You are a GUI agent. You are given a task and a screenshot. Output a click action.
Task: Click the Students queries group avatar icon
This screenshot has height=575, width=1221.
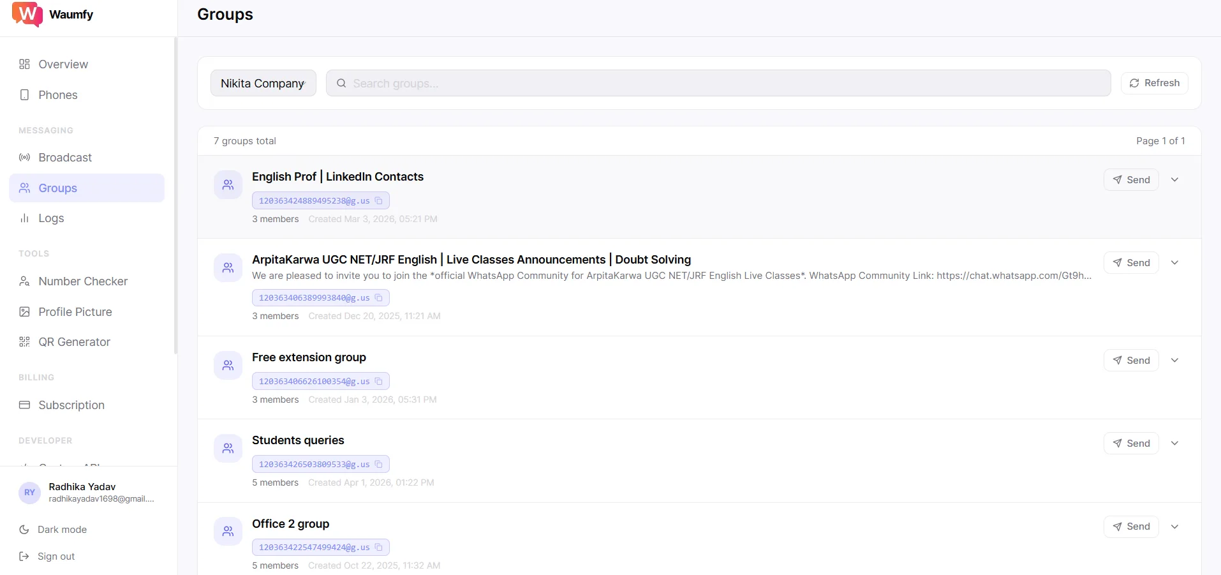tap(228, 449)
